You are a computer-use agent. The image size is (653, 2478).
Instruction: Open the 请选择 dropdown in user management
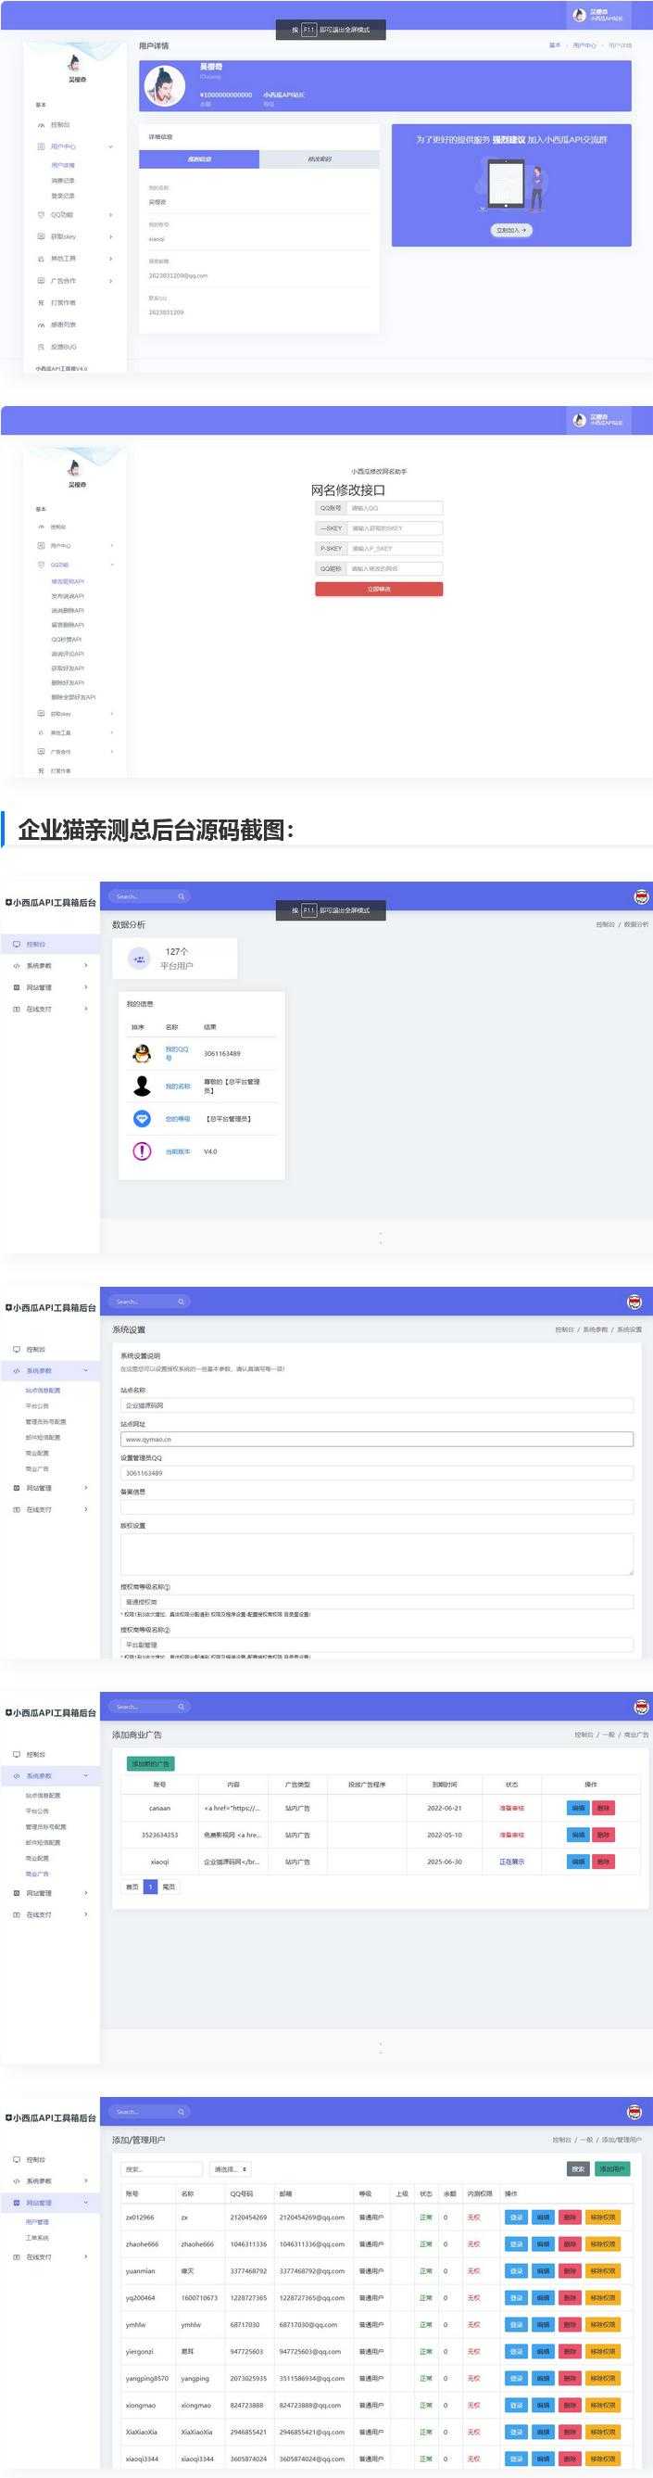pos(231,2169)
